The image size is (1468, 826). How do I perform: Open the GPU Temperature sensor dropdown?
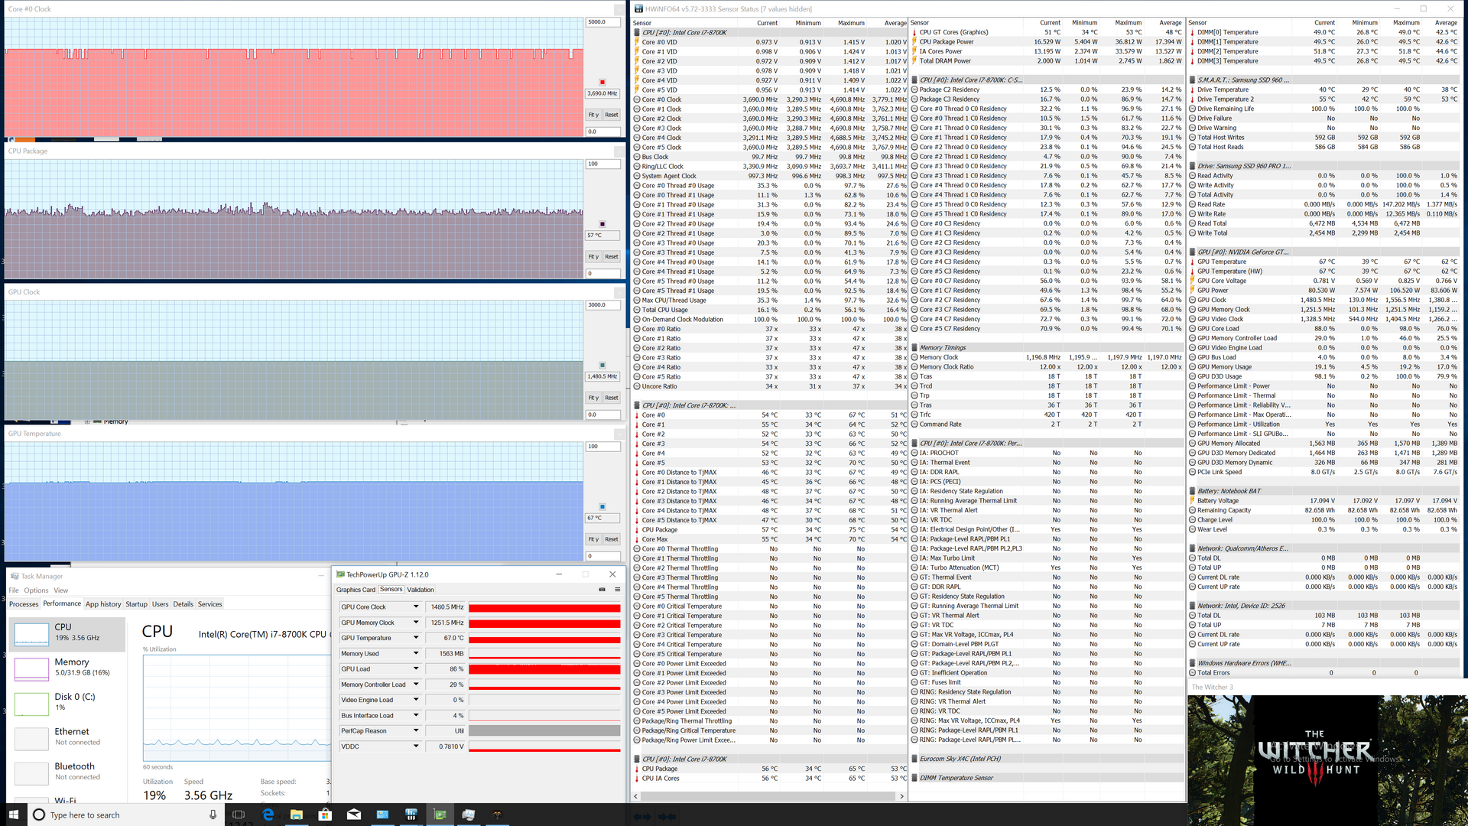tap(416, 638)
